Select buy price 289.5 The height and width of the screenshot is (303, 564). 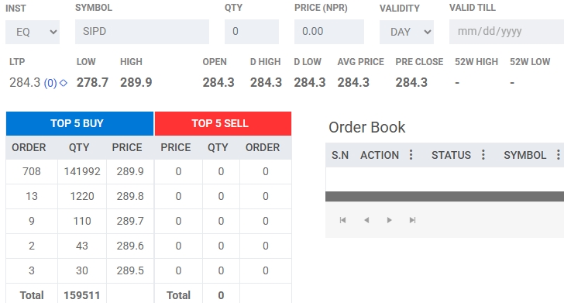(x=130, y=270)
